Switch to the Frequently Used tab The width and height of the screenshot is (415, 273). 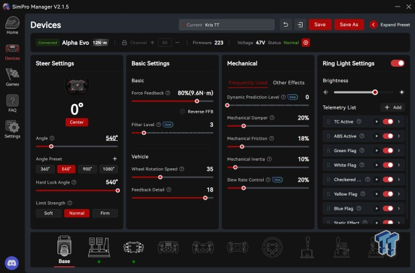[x=248, y=83]
